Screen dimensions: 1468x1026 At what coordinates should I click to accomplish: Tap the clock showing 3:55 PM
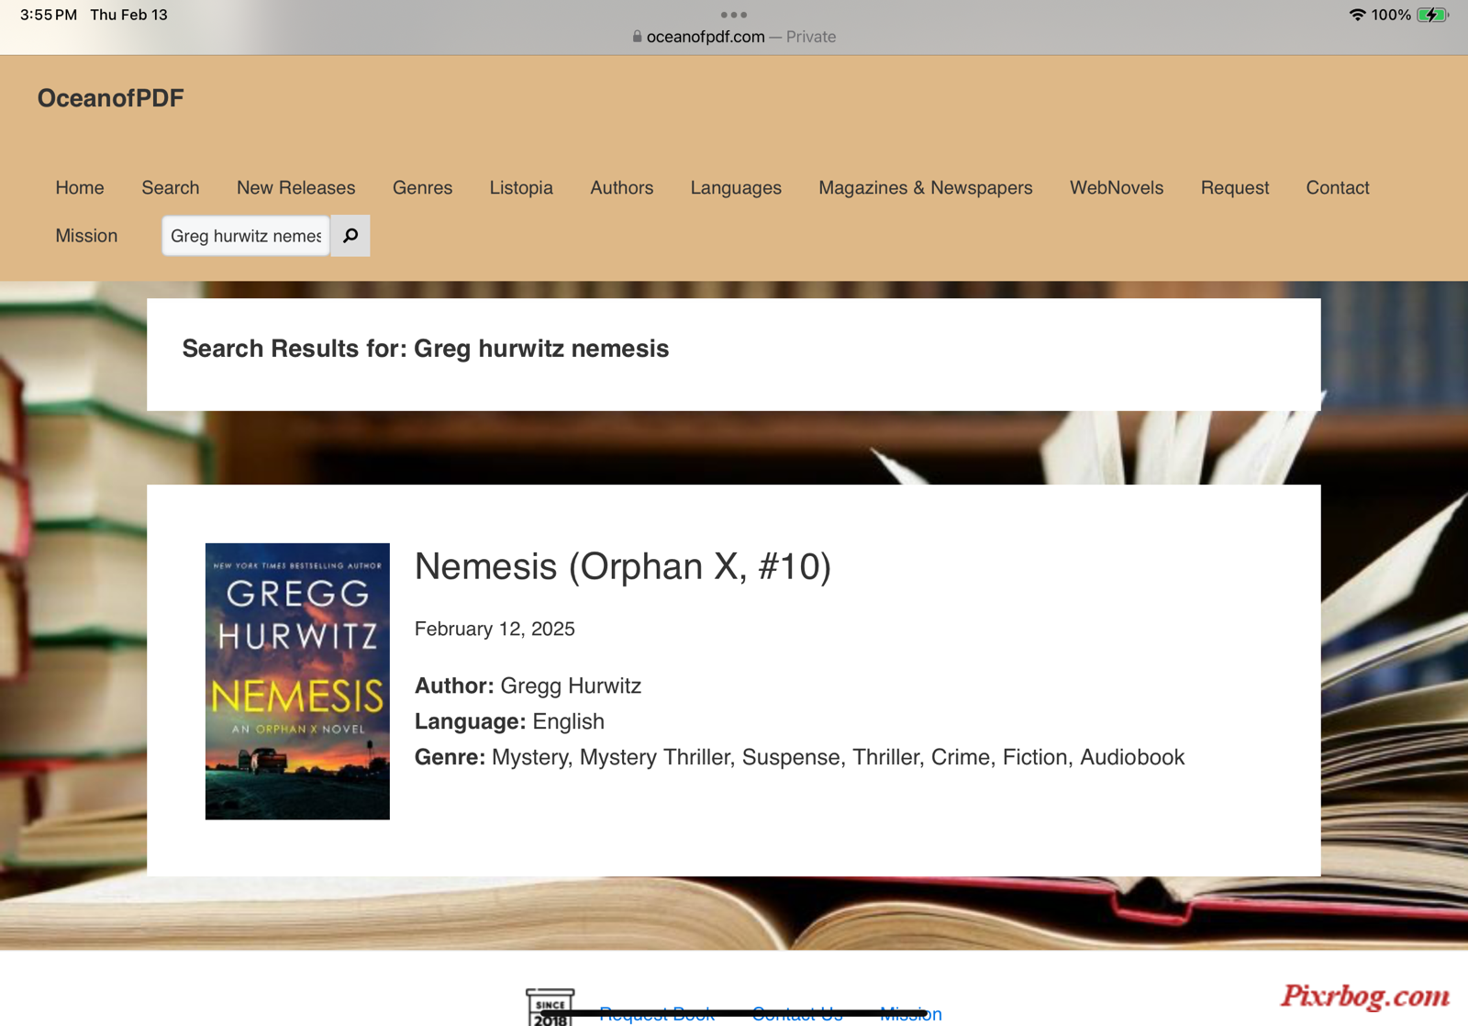coord(49,15)
